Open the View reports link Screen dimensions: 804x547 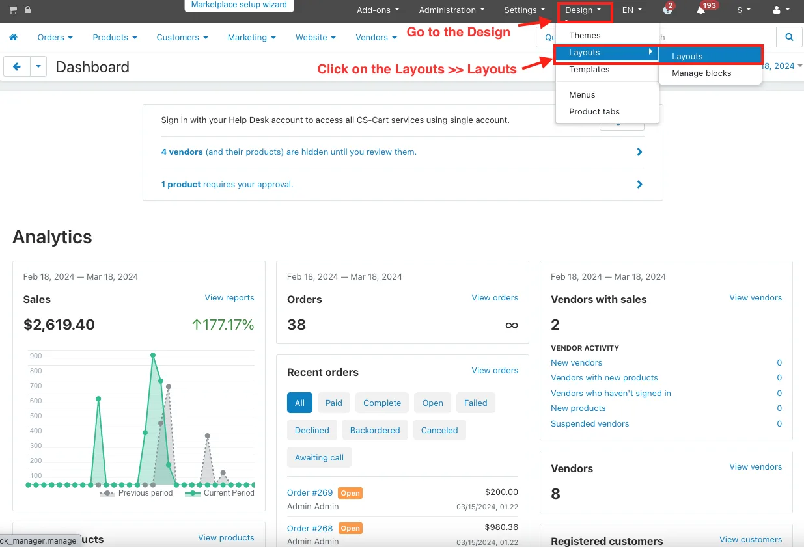tap(229, 297)
